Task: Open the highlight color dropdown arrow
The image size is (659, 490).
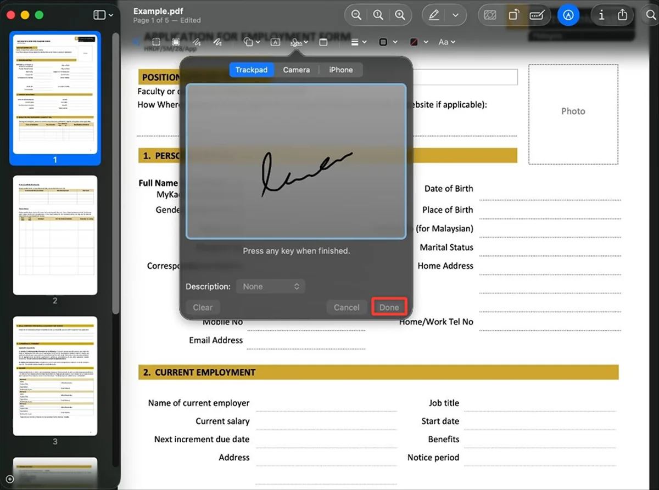Action: (x=455, y=15)
